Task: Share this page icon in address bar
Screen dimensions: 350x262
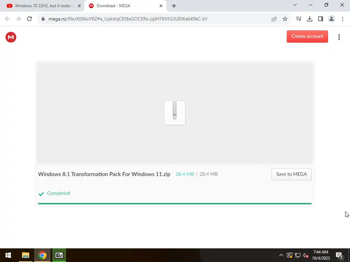Action: pyautogui.click(x=274, y=19)
